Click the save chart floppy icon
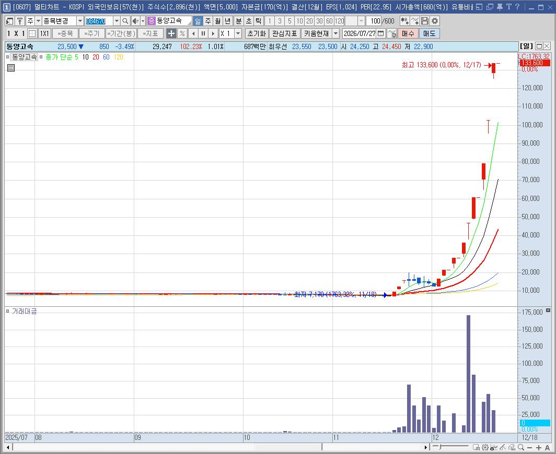Viewport: 556px width, 454px height. coord(425,21)
